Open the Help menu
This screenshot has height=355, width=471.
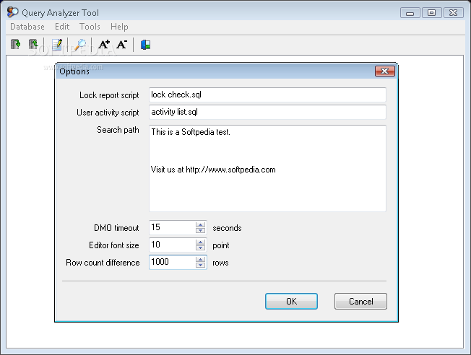119,27
